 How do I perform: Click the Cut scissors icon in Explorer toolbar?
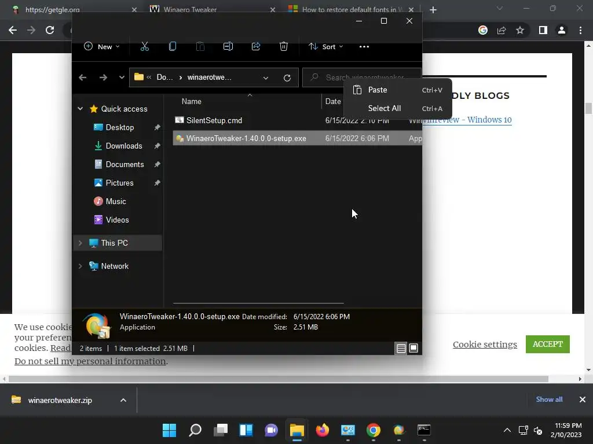point(144,46)
